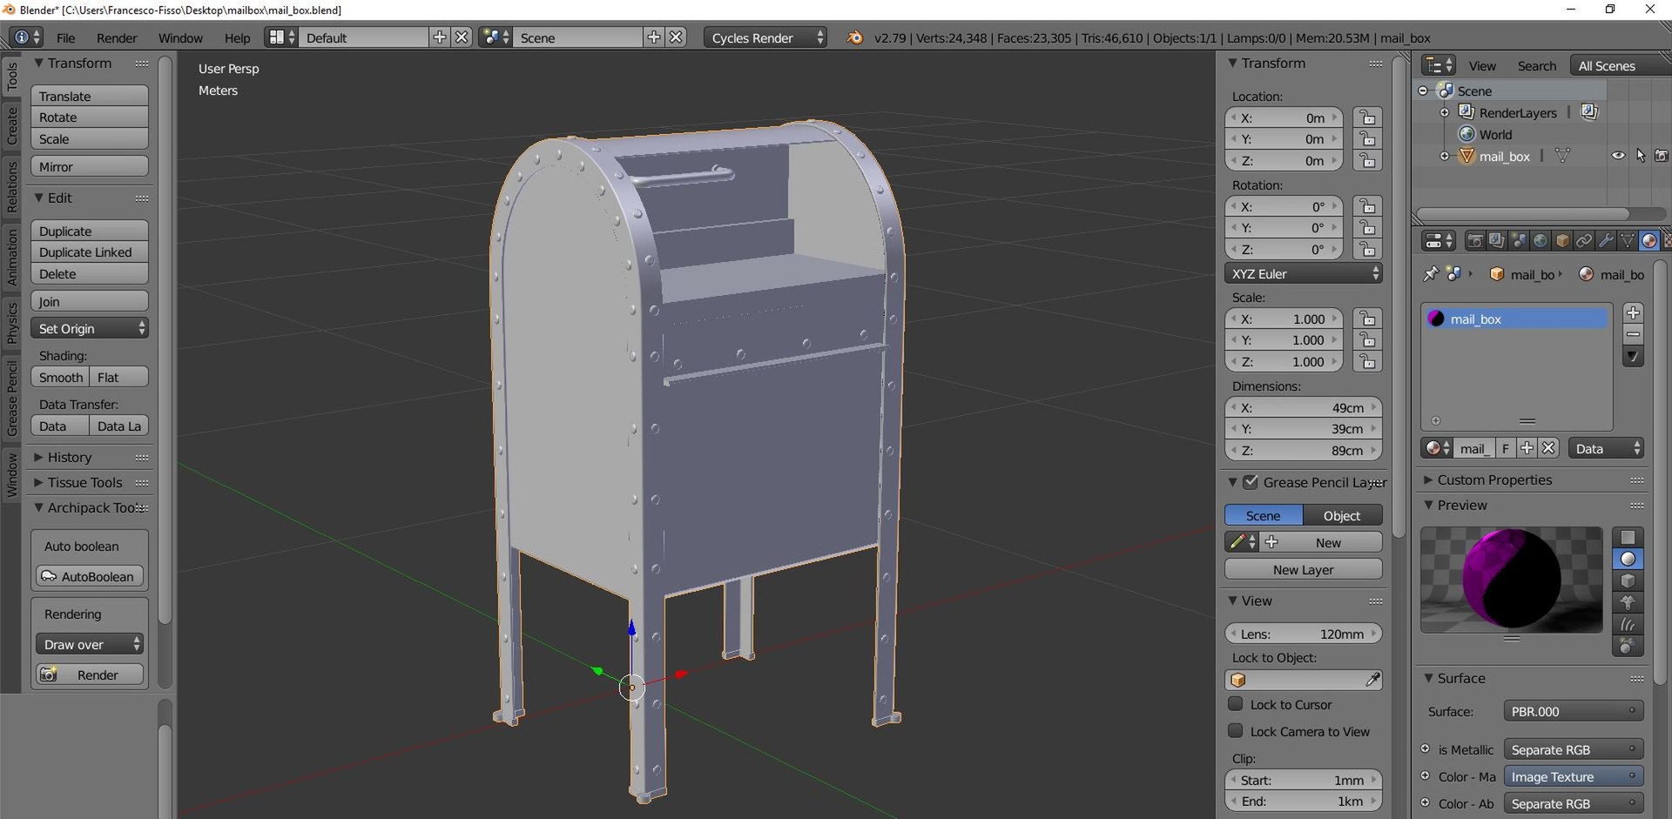This screenshot has height=819, width=1672.
Task: Toggle mail_box selectability arrow
Action: point(1640,156)
